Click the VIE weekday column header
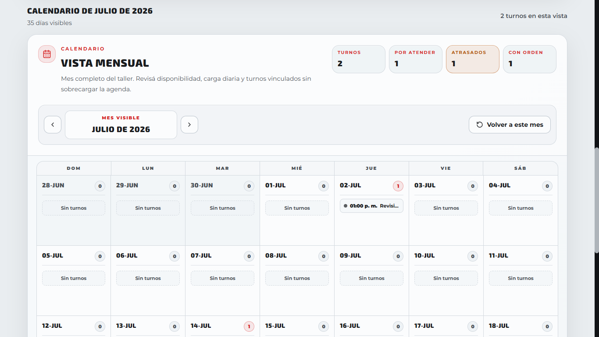Screen dimensions: 599x337 click(x=446, y=168)
